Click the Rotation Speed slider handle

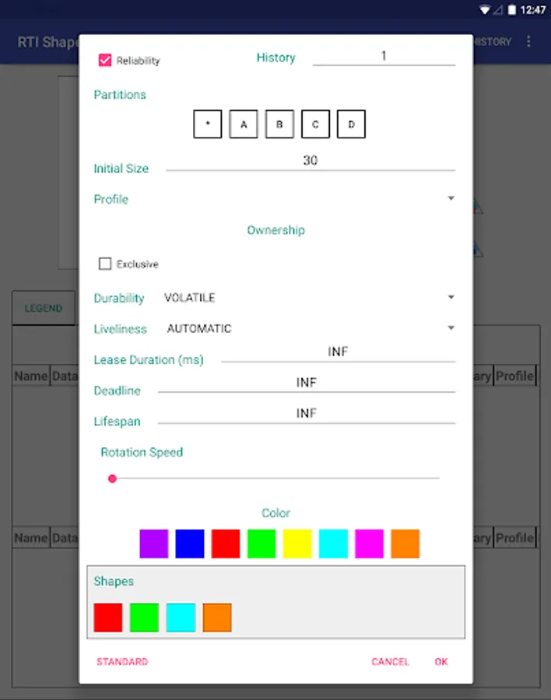[113, 478]
